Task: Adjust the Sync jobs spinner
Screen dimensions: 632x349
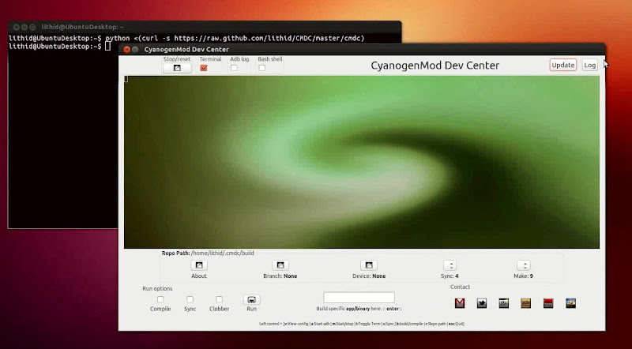Action: click(451, 265)
